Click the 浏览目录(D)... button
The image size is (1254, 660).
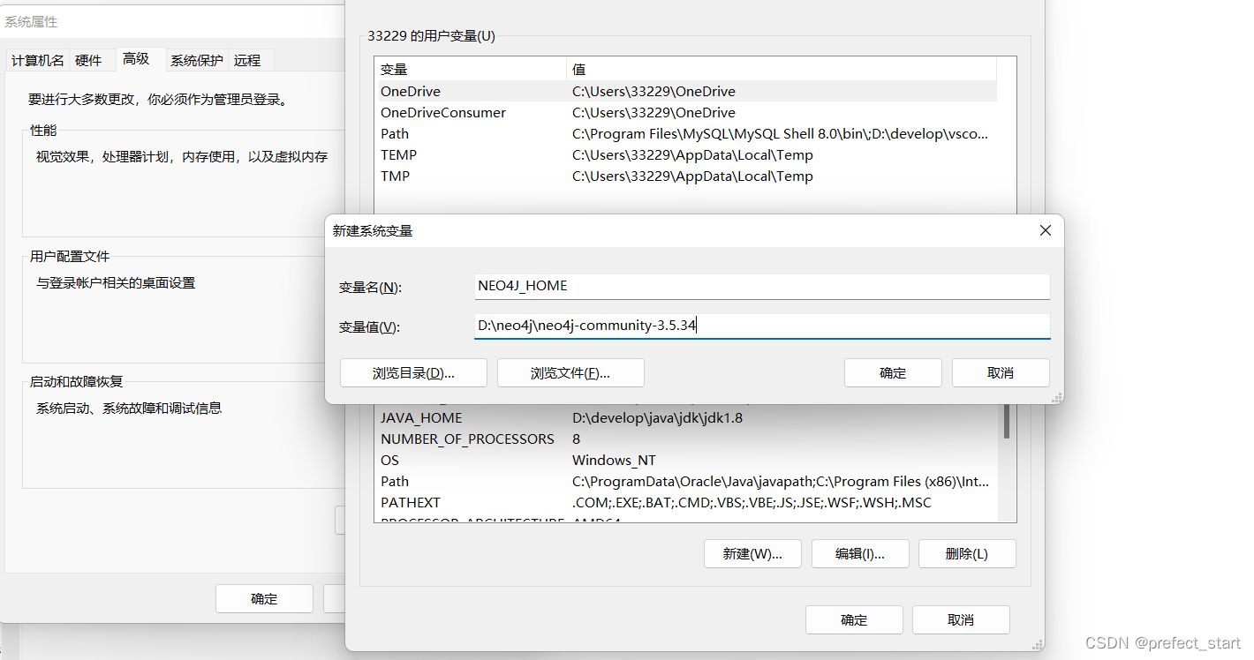413,373
